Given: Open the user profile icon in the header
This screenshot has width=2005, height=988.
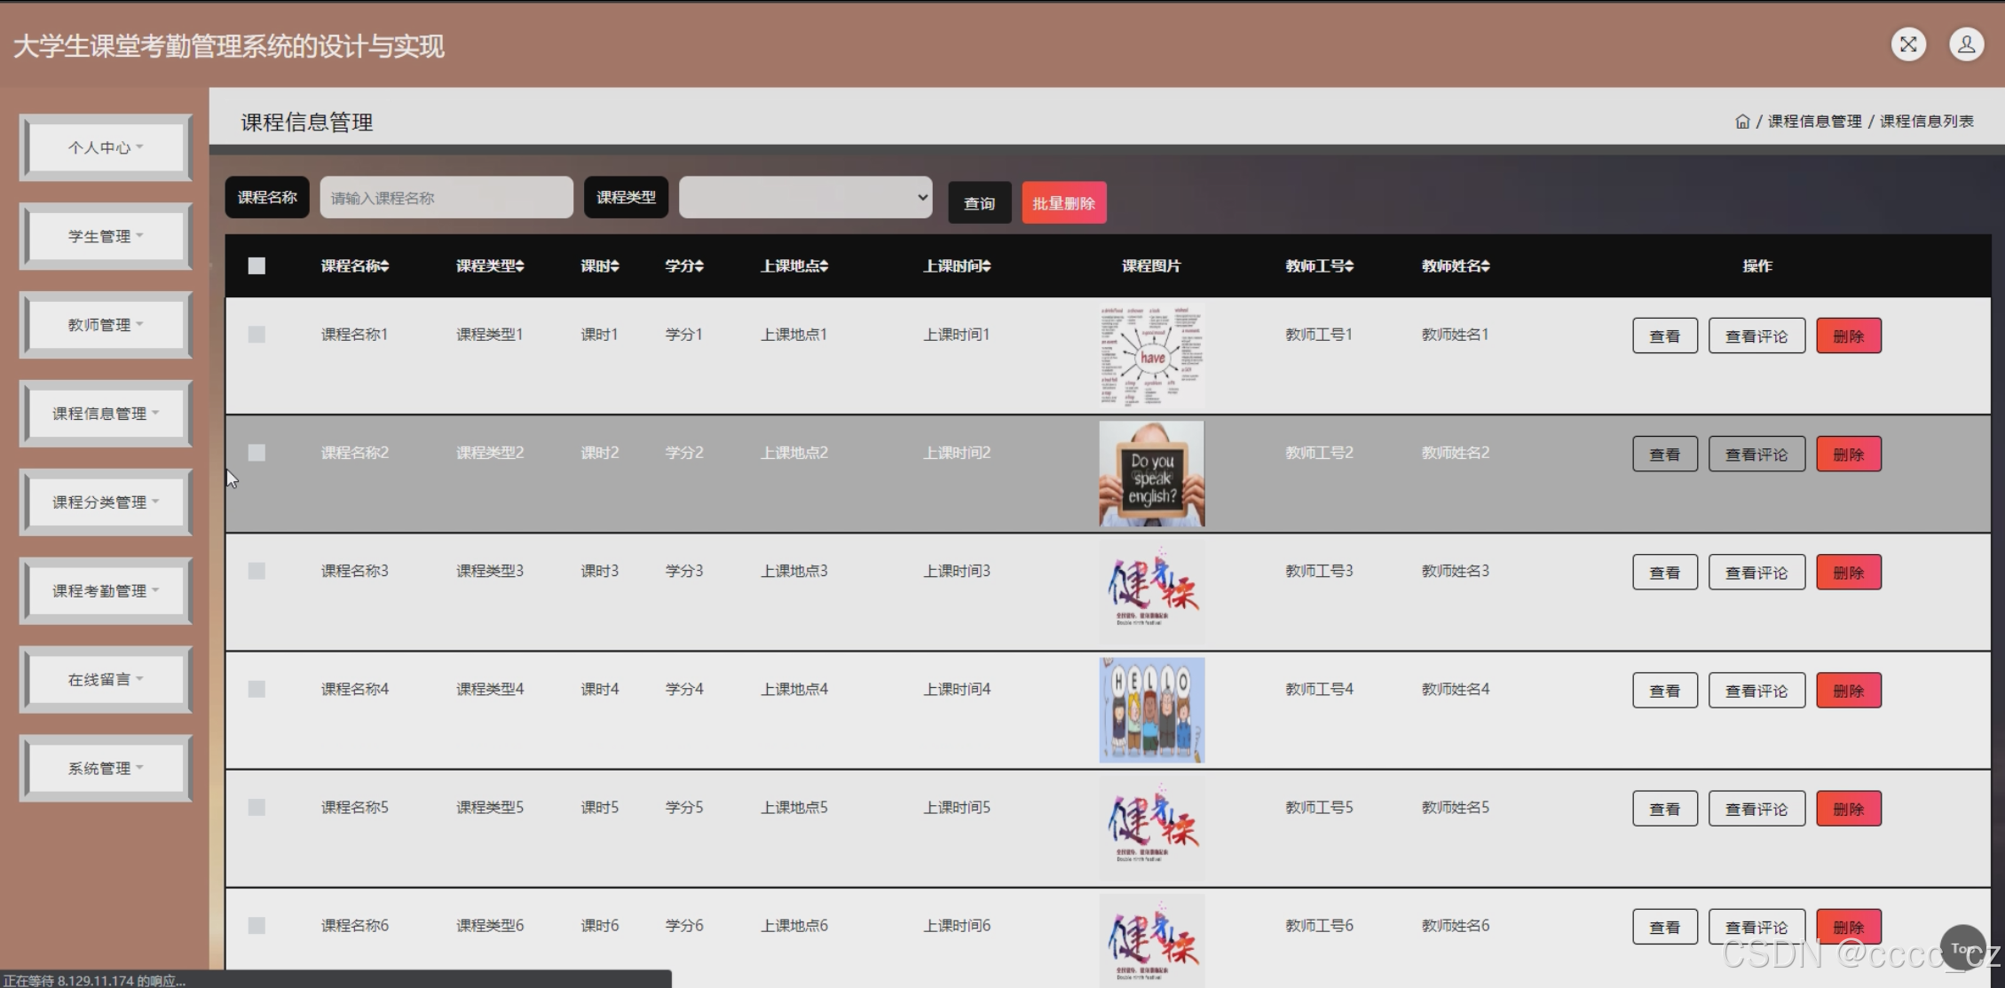Looking at the screenshot, I should (x=1966, y=44).
